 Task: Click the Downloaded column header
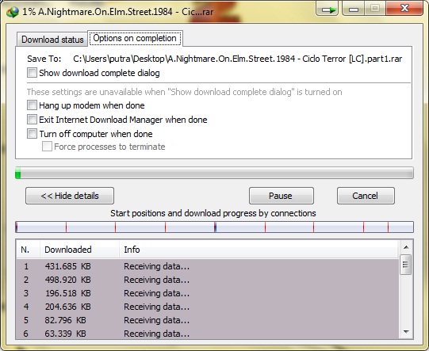79,250
